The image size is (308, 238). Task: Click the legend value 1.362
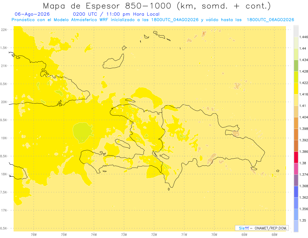pos(304,197)
